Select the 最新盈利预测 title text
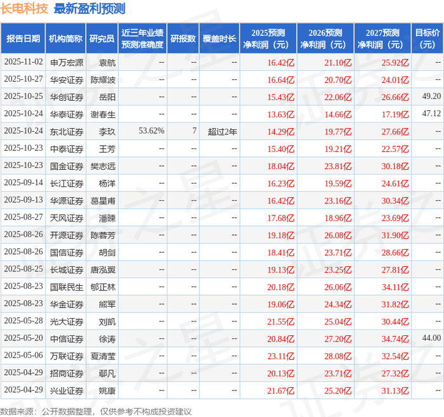Screen dimensions: 444x417 pos(89,8)
